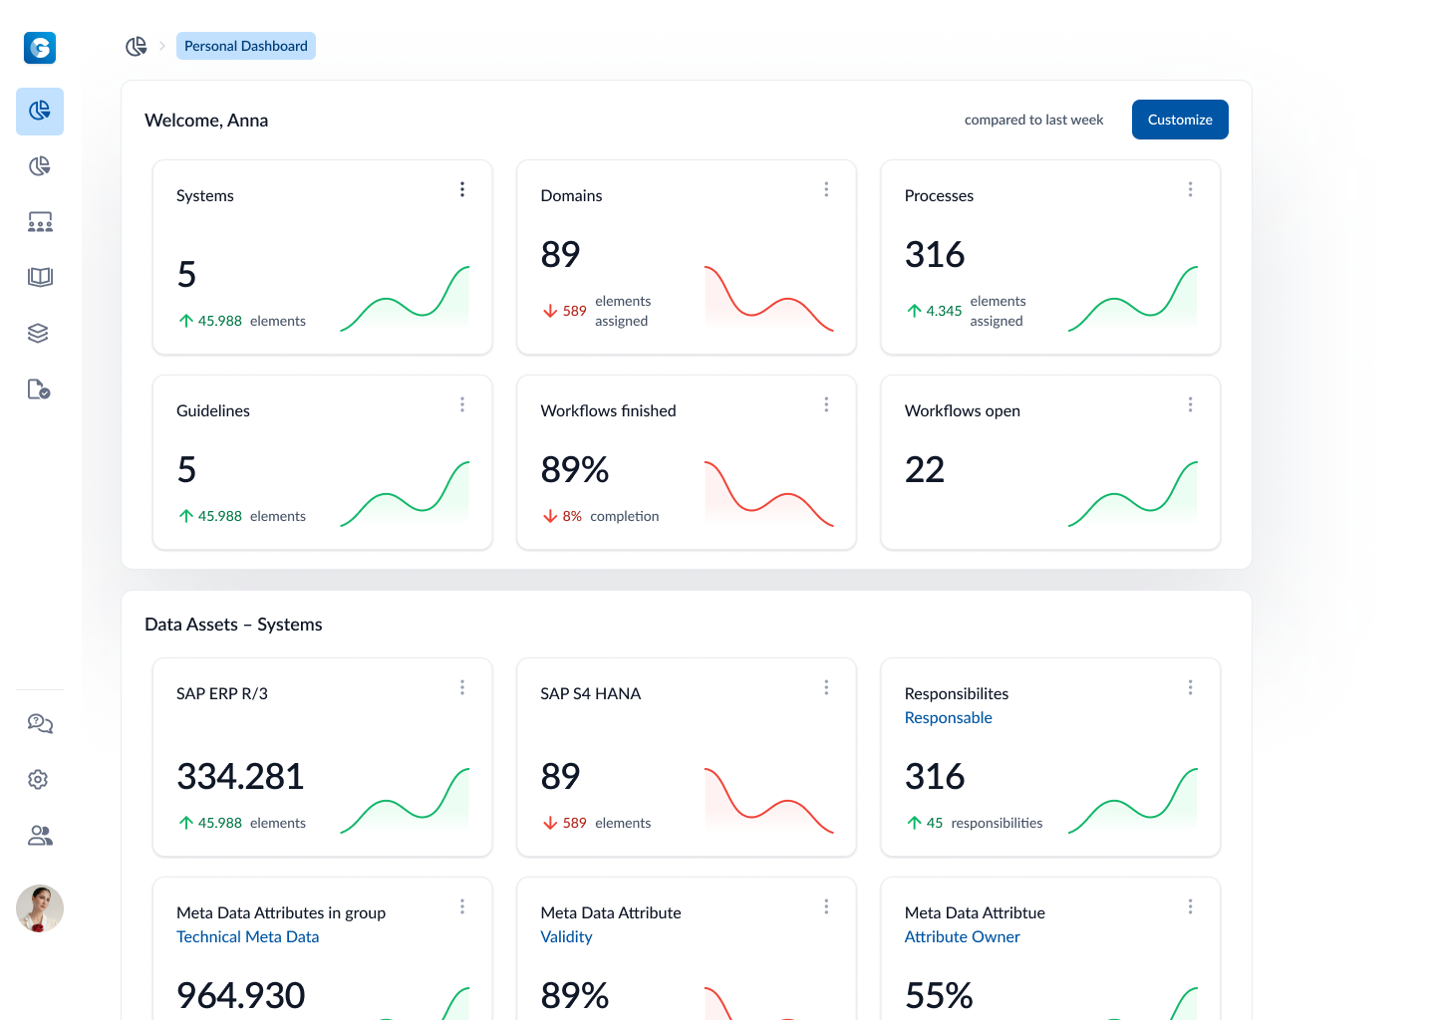The width and height of the screenshot is (1435, 1020).
Task: Follow the Attribute Owner link
Action: coord(962,936)
